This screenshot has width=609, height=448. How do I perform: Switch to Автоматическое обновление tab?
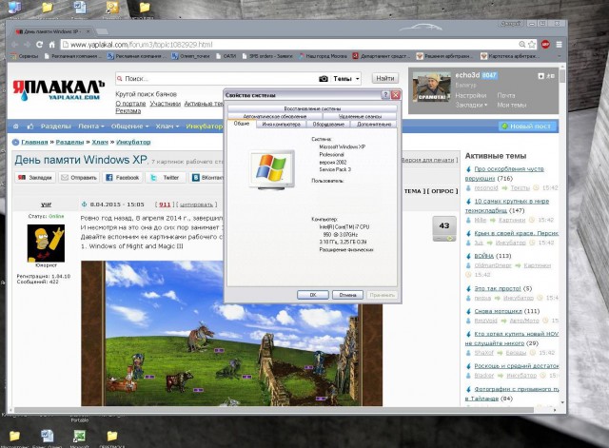[275, 116]
